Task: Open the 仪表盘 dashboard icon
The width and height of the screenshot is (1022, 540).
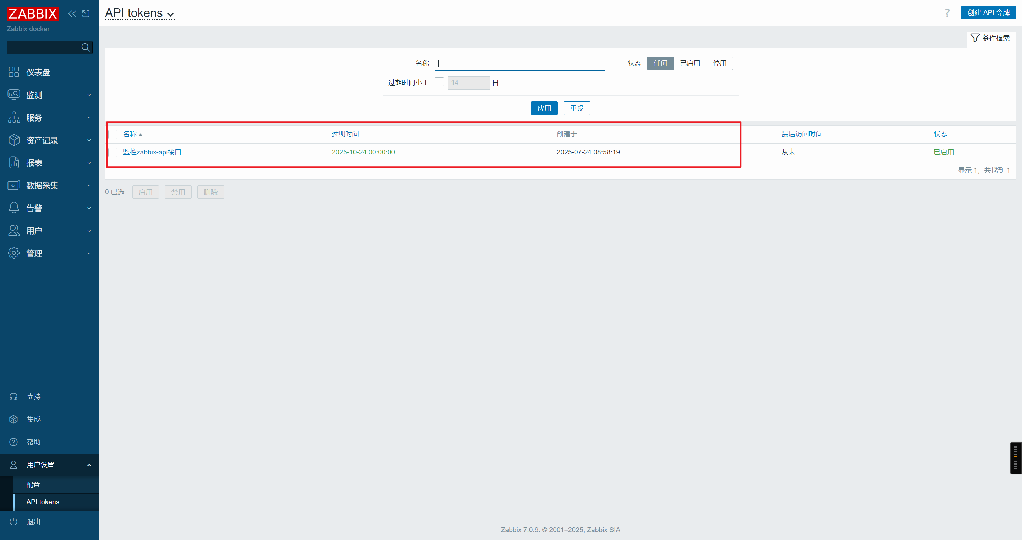Action: click(x=14, y=72)
